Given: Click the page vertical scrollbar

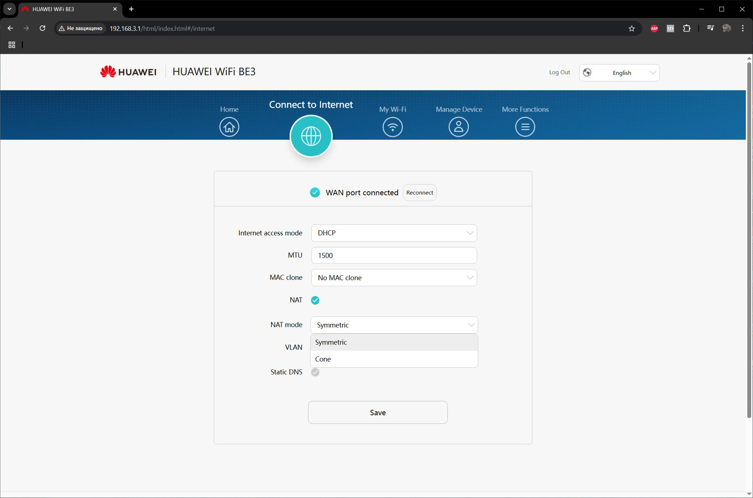Looking at the screenshot, I should [x=749, y=240].
